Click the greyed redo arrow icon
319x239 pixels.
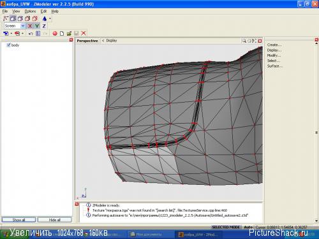click(45, 33)
